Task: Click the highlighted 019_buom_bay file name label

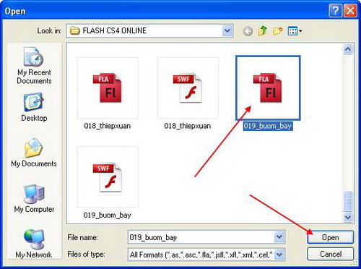Action: click(x=268, y=126)
